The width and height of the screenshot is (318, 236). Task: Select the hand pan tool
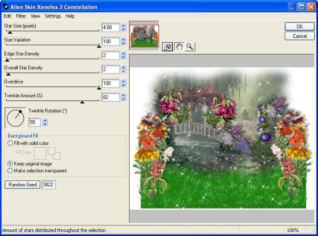click(x=178, y=46)
